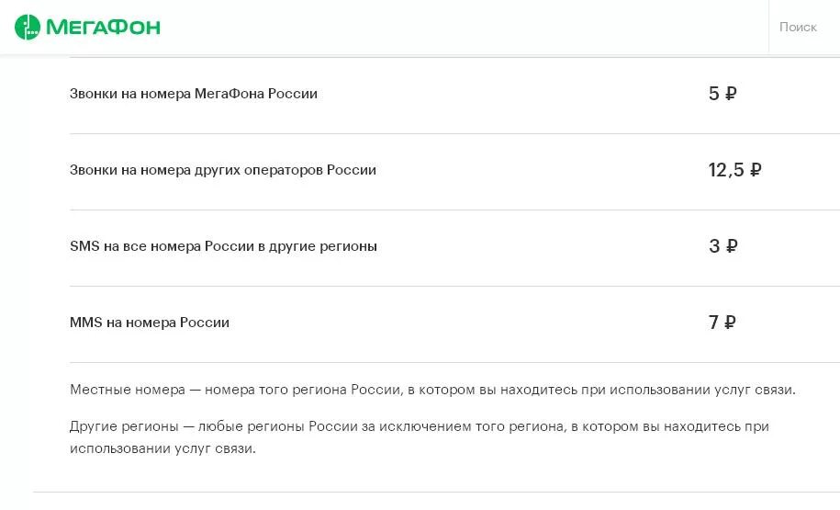
Task: Click the ruble sign after the 3
Action: point(732,246)
